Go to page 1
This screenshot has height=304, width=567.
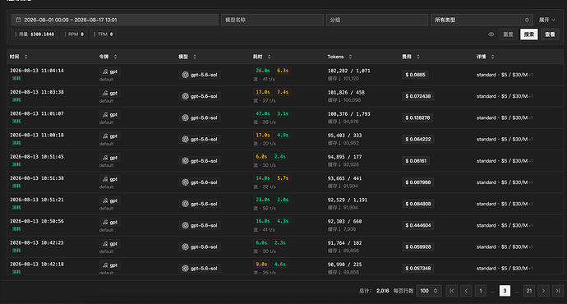481,291
